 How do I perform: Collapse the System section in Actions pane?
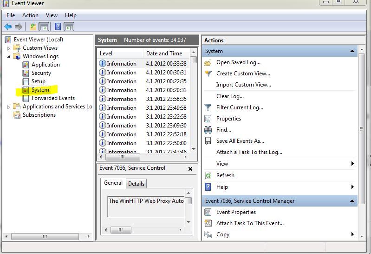[352, 51]
